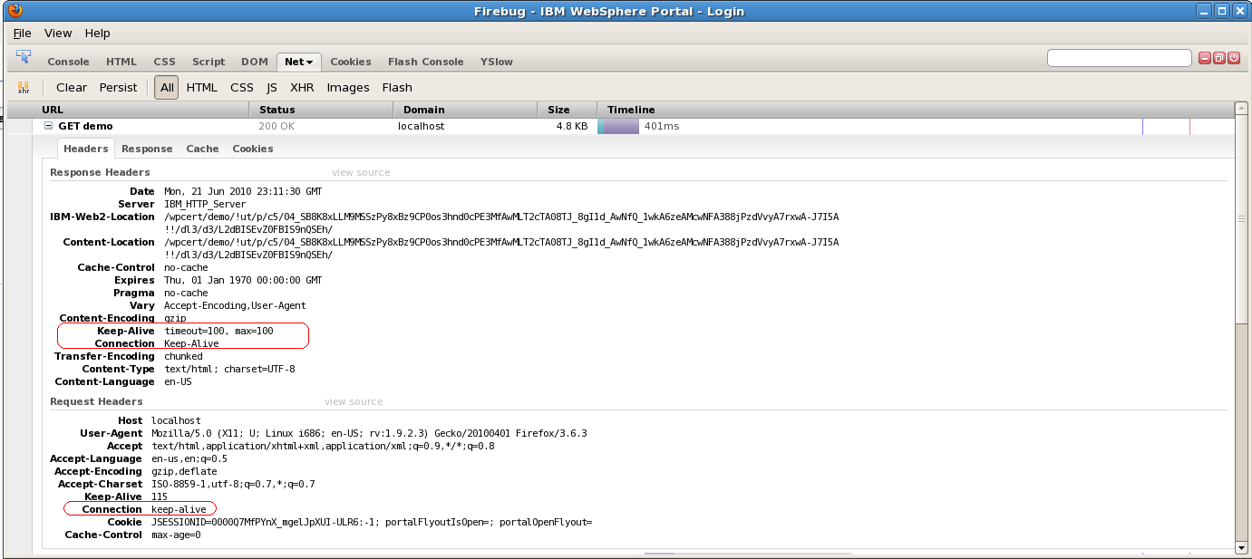The width and height of the screenshot is (1252, 559).
Task: Open the Net panel dropdown menu
Action: [x=311, y=62]
